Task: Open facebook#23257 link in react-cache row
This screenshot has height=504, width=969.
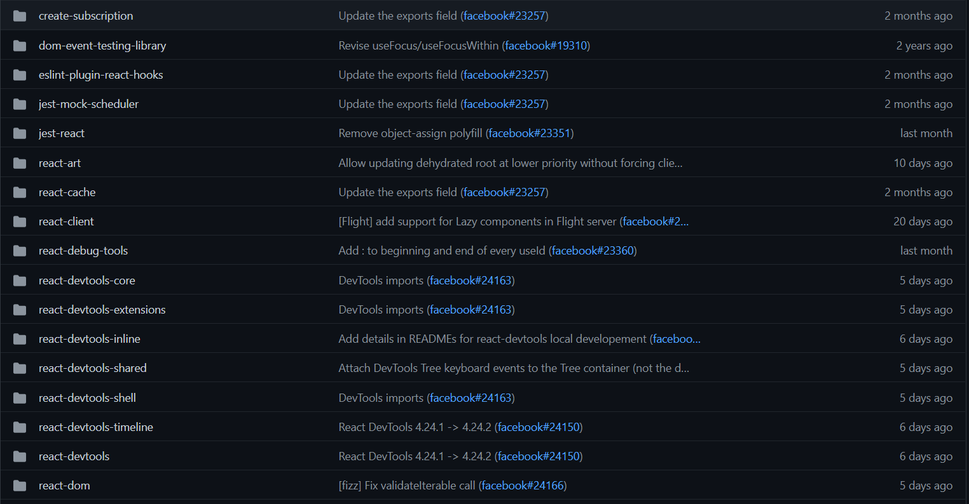Action: 504,192
